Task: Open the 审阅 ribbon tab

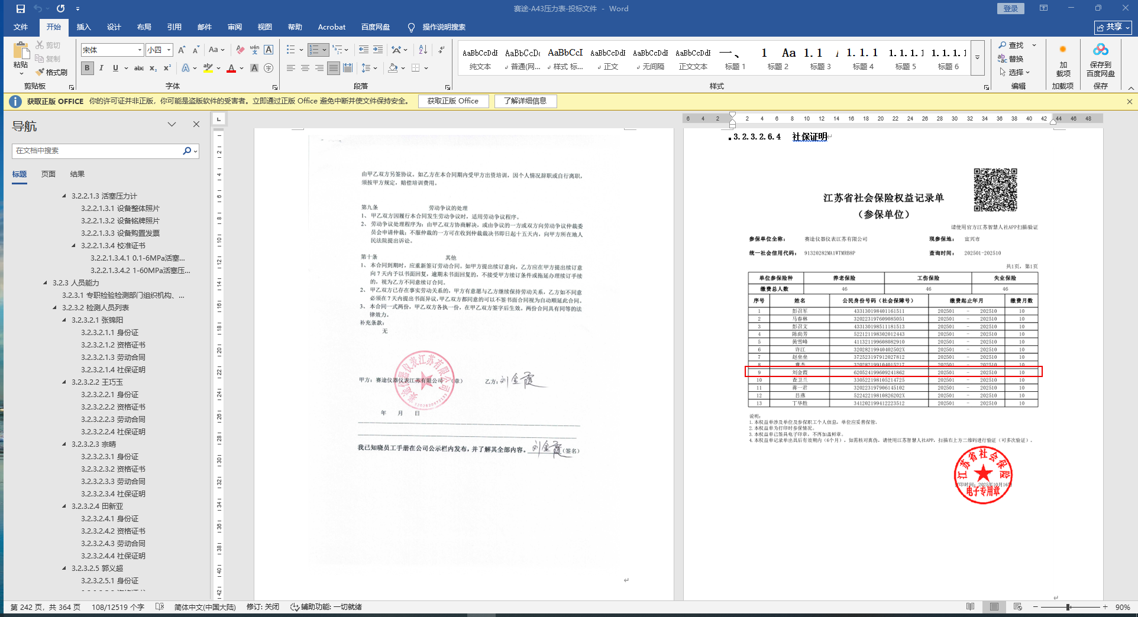Action: click(234, 27)
